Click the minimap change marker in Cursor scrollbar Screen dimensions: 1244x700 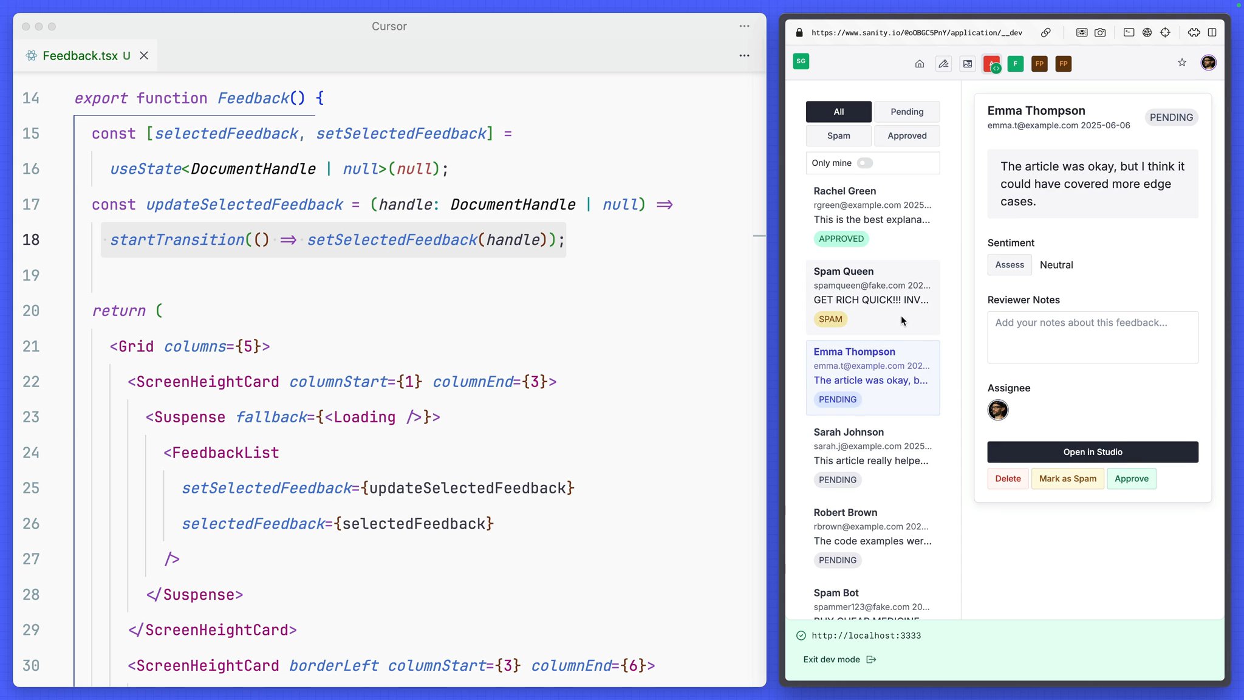click(759, 235)
